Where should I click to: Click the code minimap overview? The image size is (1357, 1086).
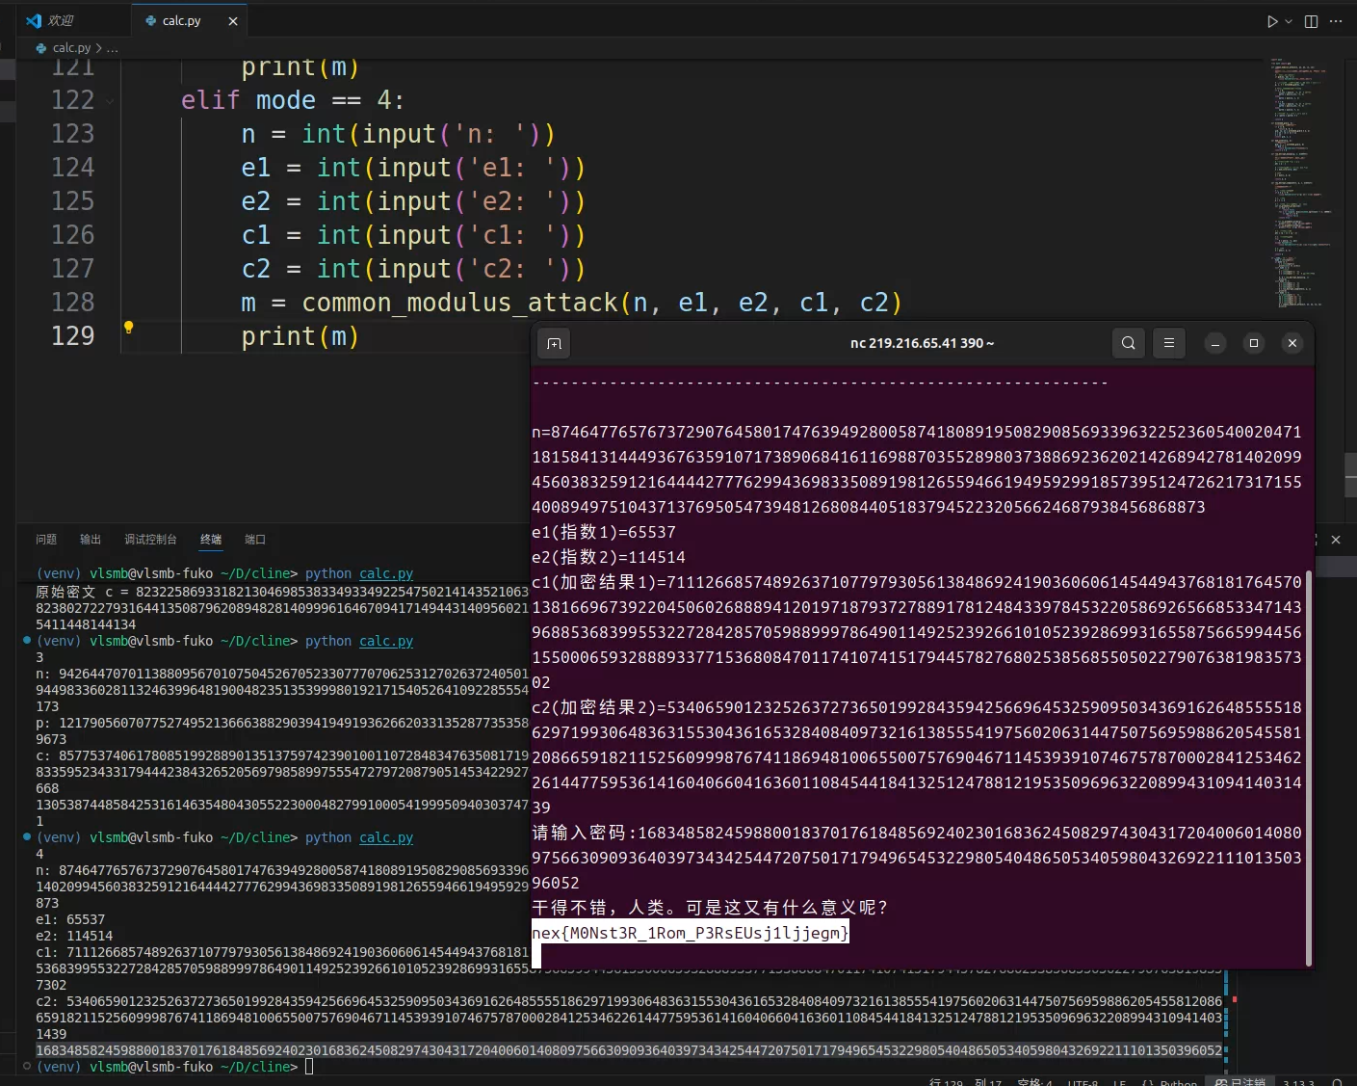click(1295, 183)
